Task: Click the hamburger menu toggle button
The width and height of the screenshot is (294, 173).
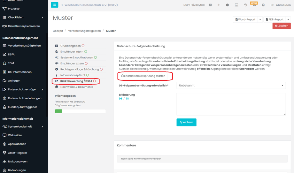Action: coord(55,5)
